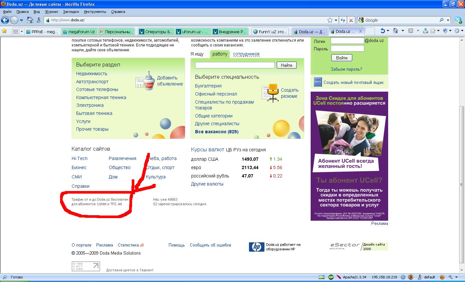This screenshot has width=465, height=282.
Task: Click the UCell discount zone banner
Action: click(349, 156)
